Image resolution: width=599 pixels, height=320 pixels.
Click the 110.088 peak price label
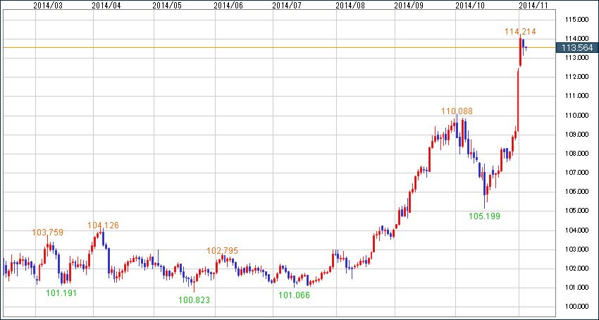tap(457, 111)
